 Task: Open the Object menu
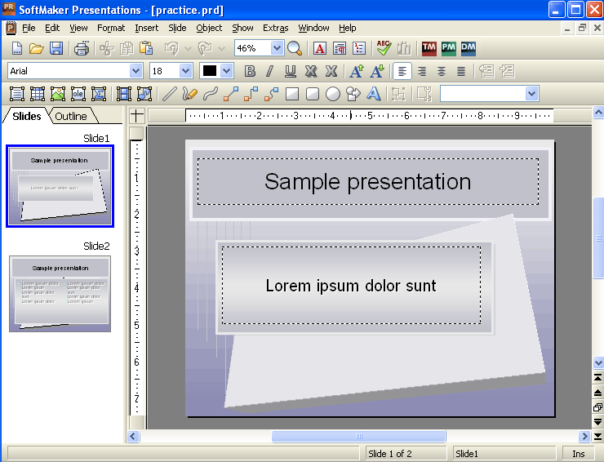[209, 28]
